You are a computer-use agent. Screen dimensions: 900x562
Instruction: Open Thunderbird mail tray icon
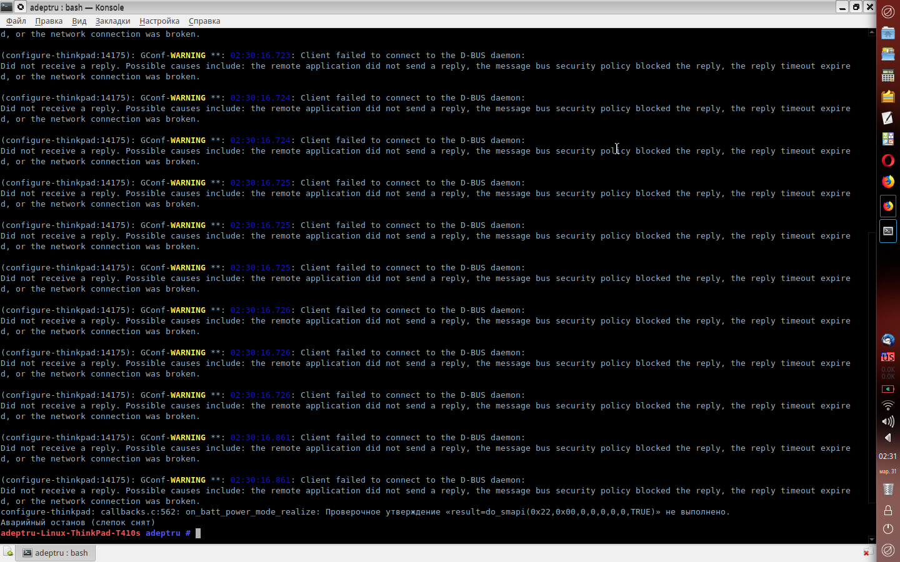point(888,340)
